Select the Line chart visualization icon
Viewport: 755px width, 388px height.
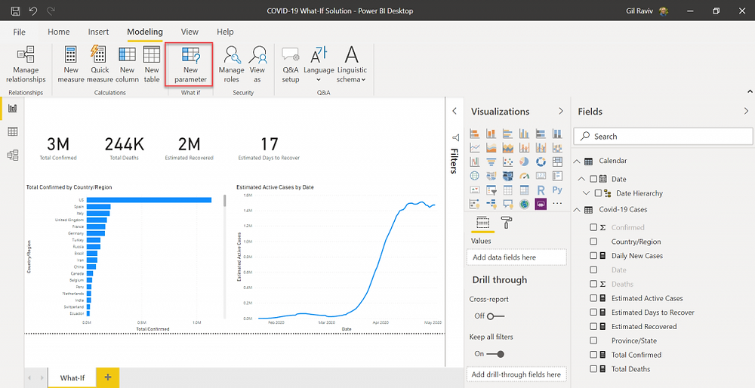474,147
